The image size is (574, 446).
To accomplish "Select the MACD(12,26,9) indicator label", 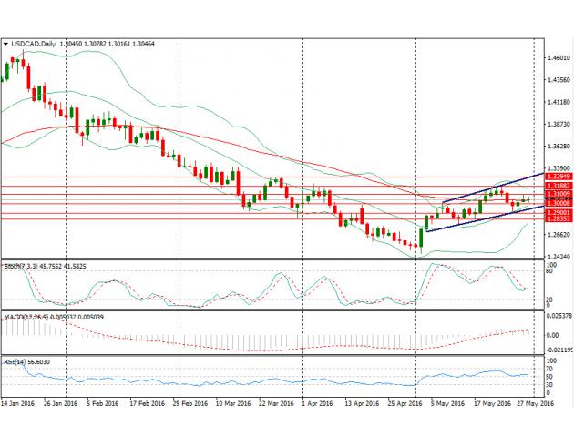I will 26,316.
